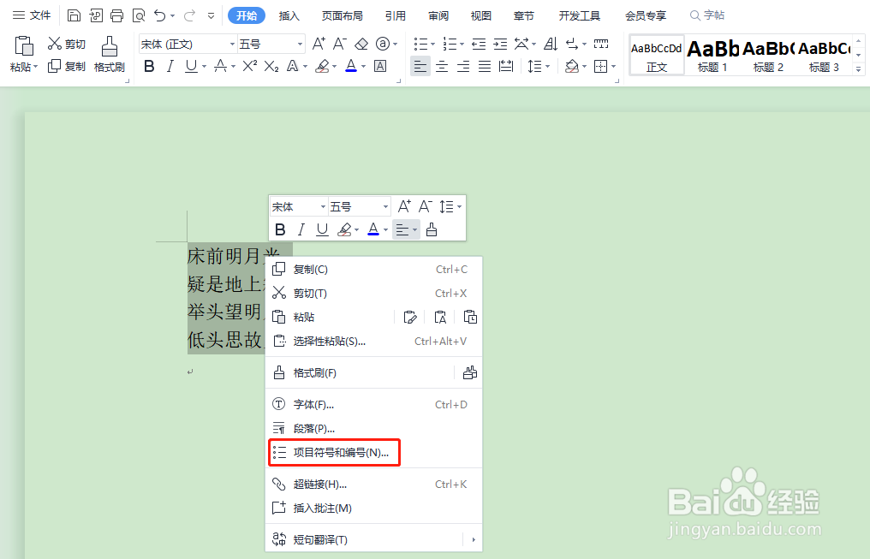
Task: Click the highlight color icon
Action: pos(324,66)
